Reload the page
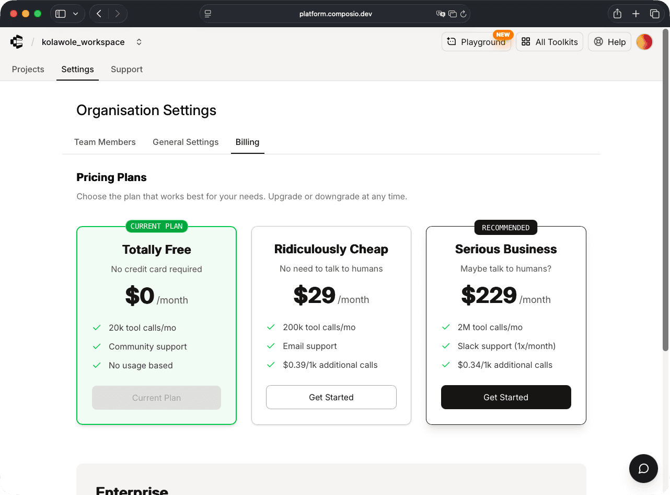670x495 pixels. [x=463, y=14]
